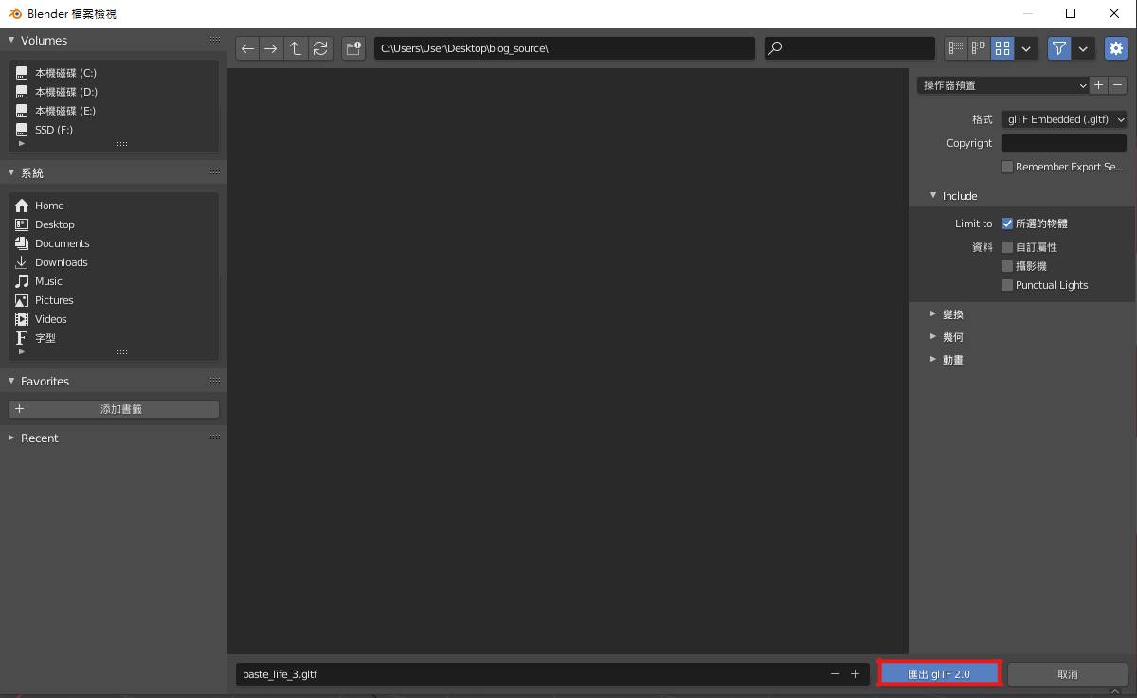Toggle file filter funnel icon

tap(1059, 48)
